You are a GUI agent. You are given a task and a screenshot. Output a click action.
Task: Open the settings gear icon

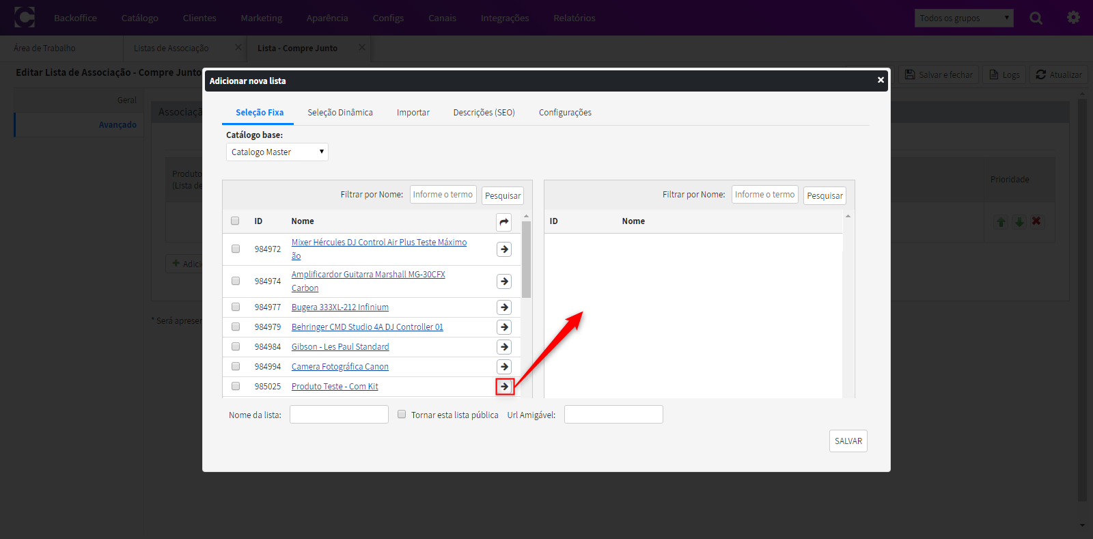(1073, 18)
